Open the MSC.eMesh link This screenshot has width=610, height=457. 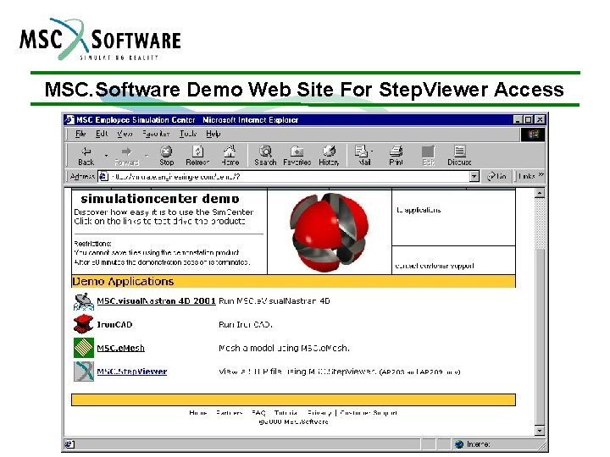120,348
